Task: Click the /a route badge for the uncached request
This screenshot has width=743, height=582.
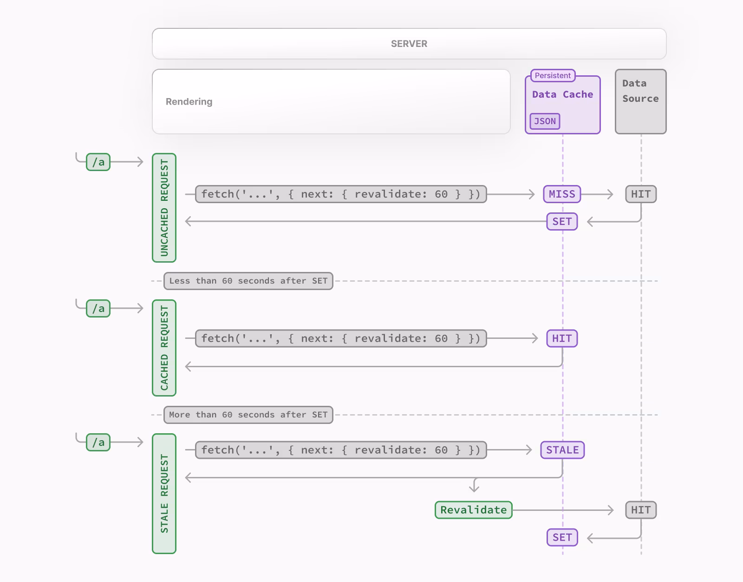Action: 98,162
